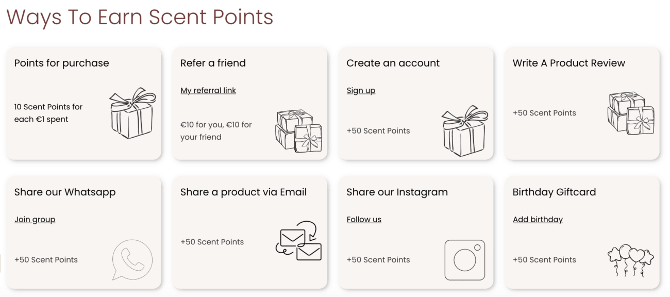Click Add birthday link
Image resolution: width=670 pixels, height=297 pixels.
point(538,219)
